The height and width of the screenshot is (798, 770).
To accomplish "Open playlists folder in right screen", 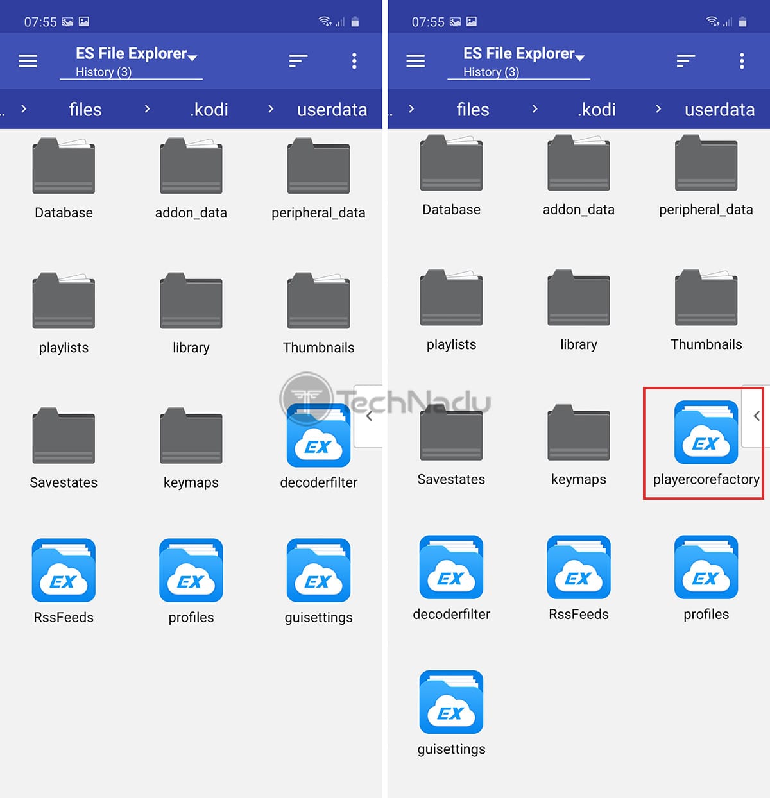I will (x=451, y=310).
